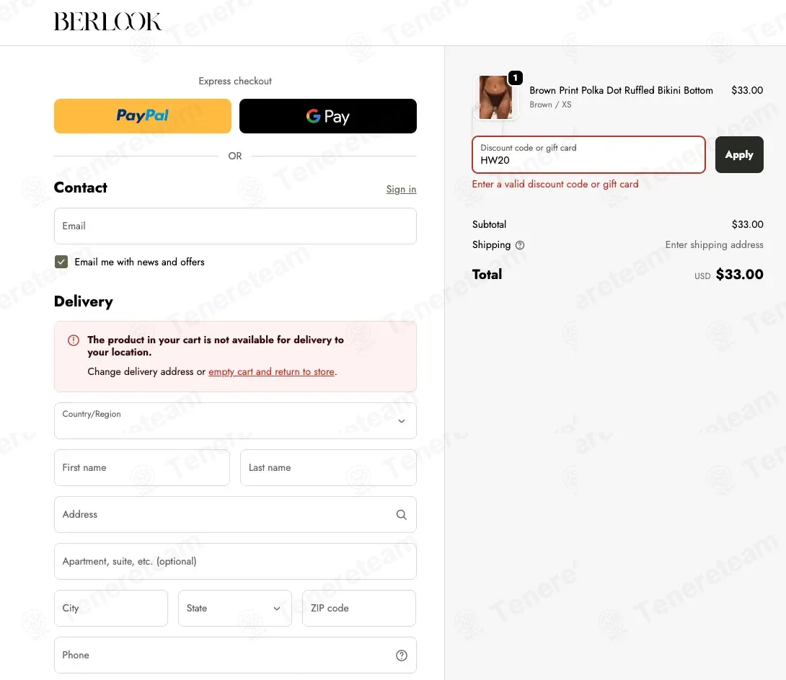Click the delivery warning alert icon
The width and height of the screenshot is (786, 680).
[x=73, y=340]
